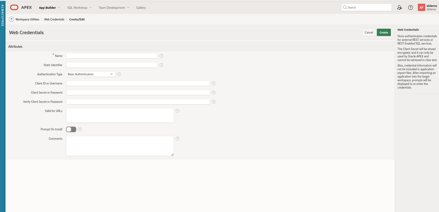The width and height of the screenshot is (439, 212).
Task: Click the Oracle APEX logo icon
Action: point(14,8)
